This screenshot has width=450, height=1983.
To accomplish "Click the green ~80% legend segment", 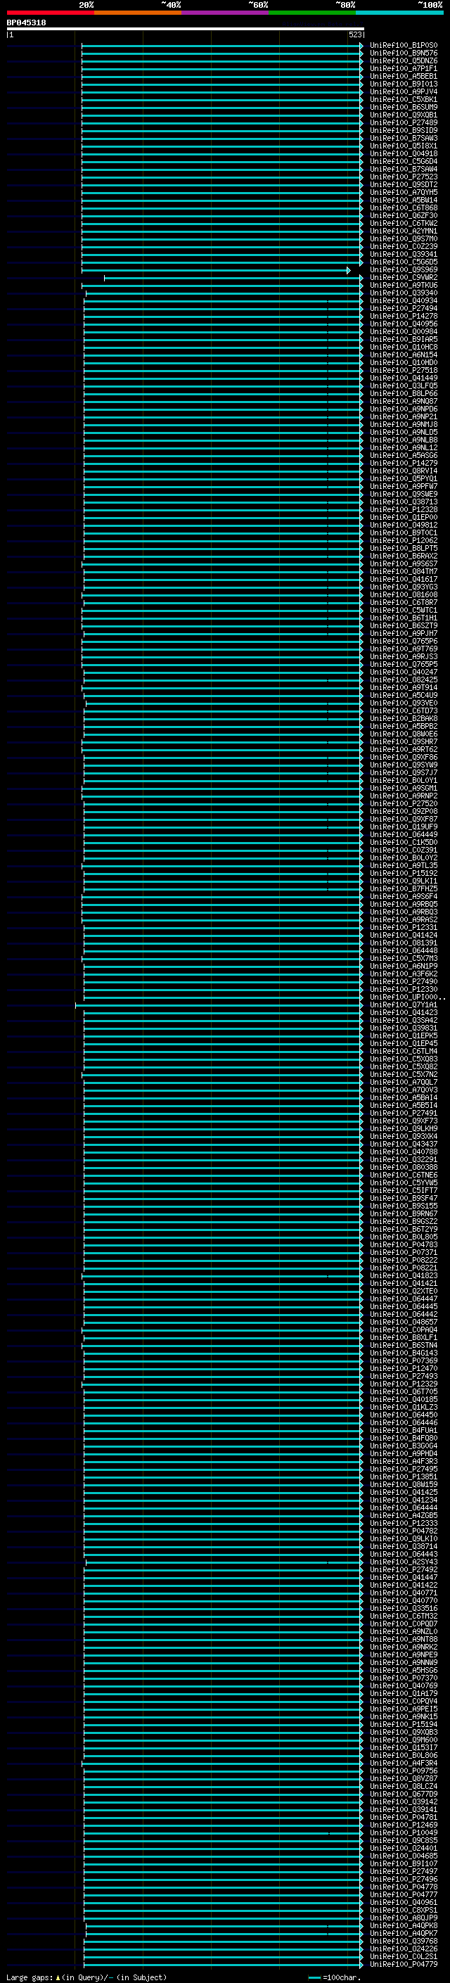I will tap(312, 13).
